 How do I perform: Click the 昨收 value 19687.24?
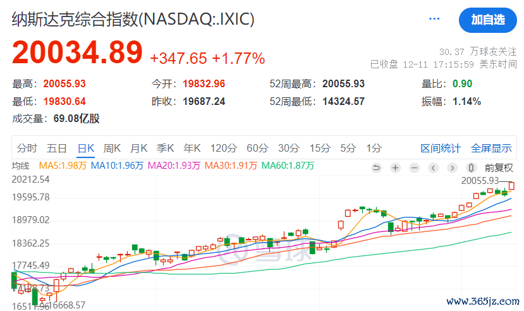(x=204, y=101)
